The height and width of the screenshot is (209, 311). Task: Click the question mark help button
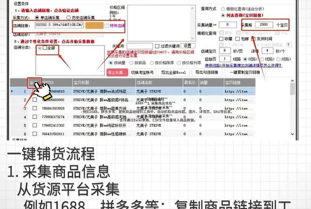tap(289, 45)
